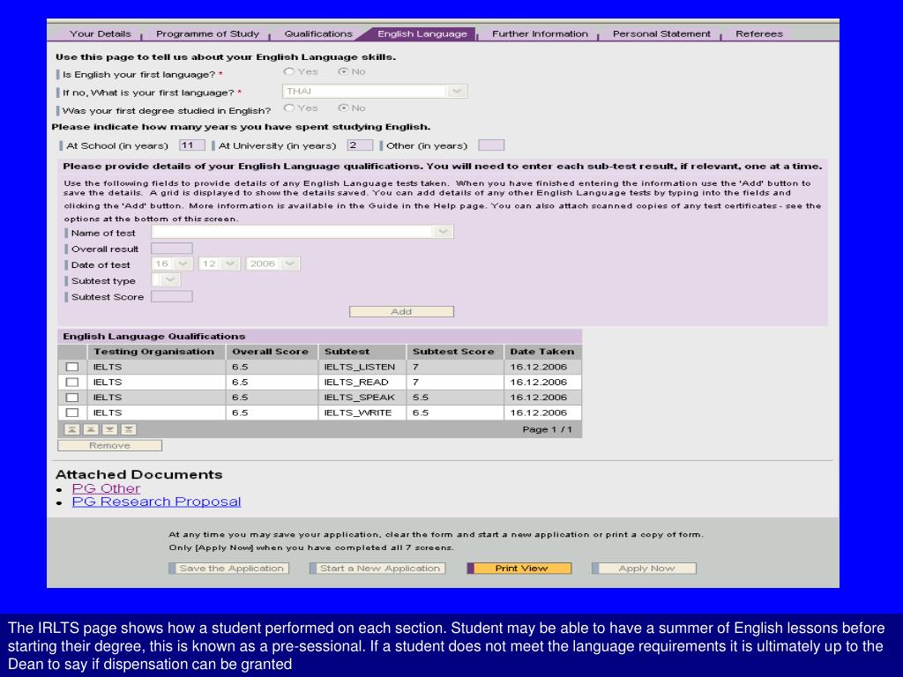Click the Subtest Score column header
The width and height of the screenshot is (903, 677).
click(455, 351)
